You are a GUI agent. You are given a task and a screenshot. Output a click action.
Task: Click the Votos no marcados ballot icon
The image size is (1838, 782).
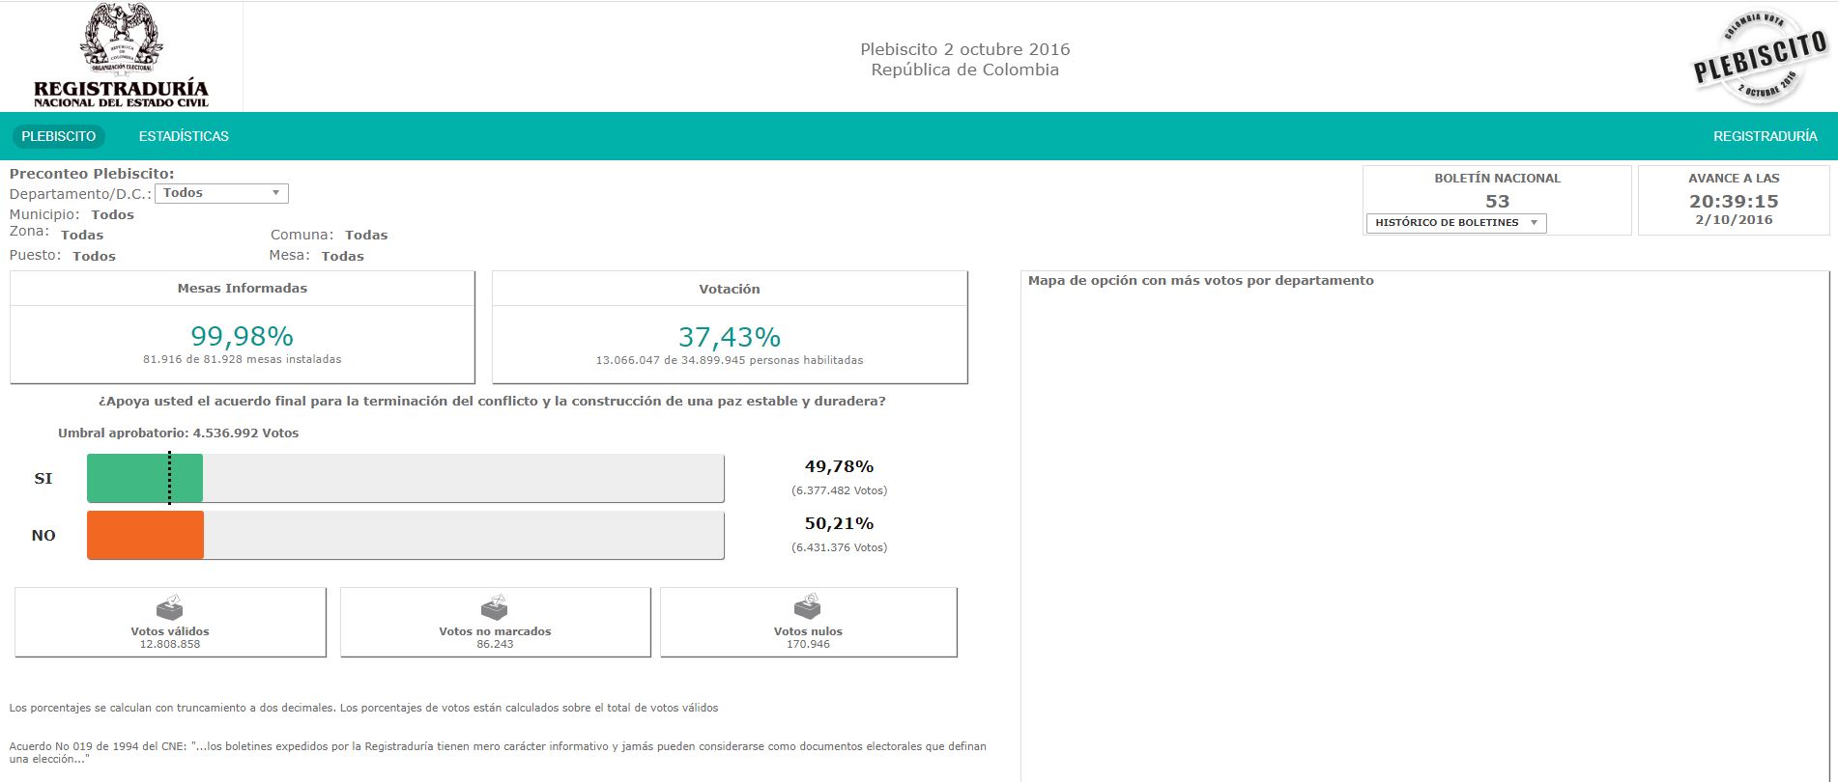click(x=494, y=607)
